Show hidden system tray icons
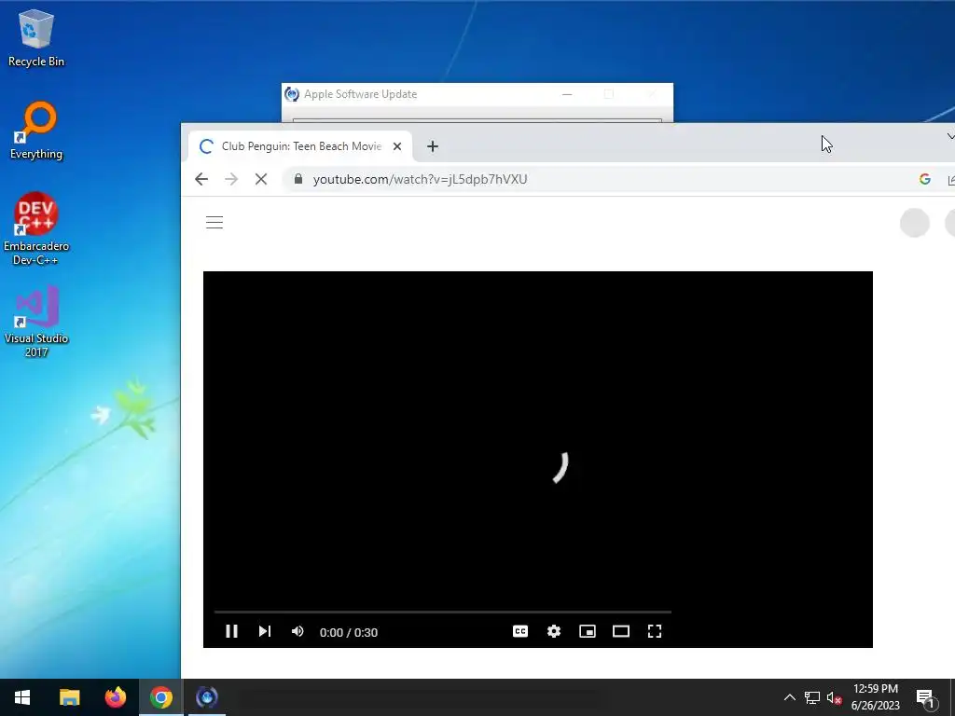This screenshot has width=955, height=716. click(x=789, y=697)
